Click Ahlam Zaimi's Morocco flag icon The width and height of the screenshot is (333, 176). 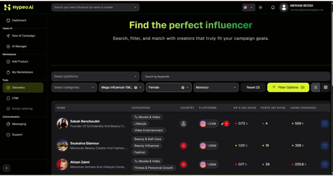(x=183, y=164)
